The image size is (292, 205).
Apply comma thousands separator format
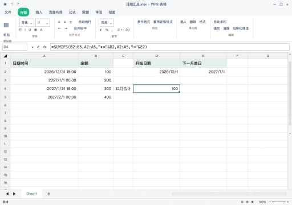[112, 30]
